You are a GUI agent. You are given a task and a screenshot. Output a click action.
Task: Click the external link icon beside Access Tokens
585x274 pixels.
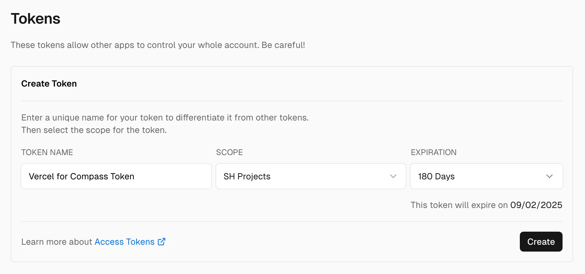coord(162,242)
